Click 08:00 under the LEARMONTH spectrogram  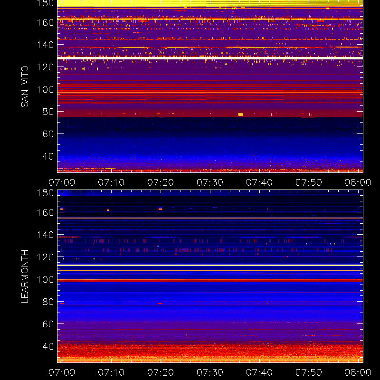pyautogui.click(x=358, y=372)
